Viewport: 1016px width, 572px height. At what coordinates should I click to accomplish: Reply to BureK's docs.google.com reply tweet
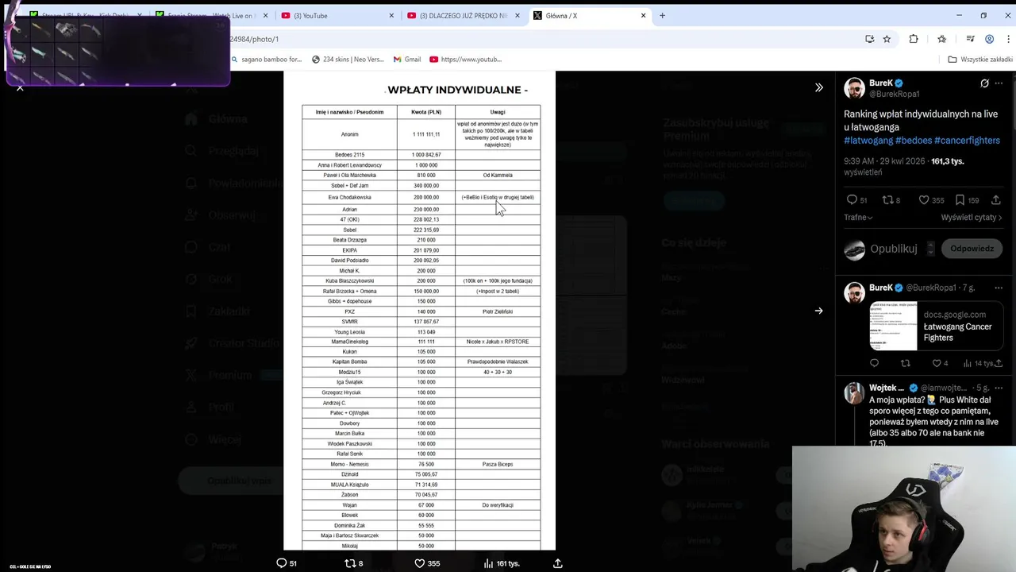874,363
